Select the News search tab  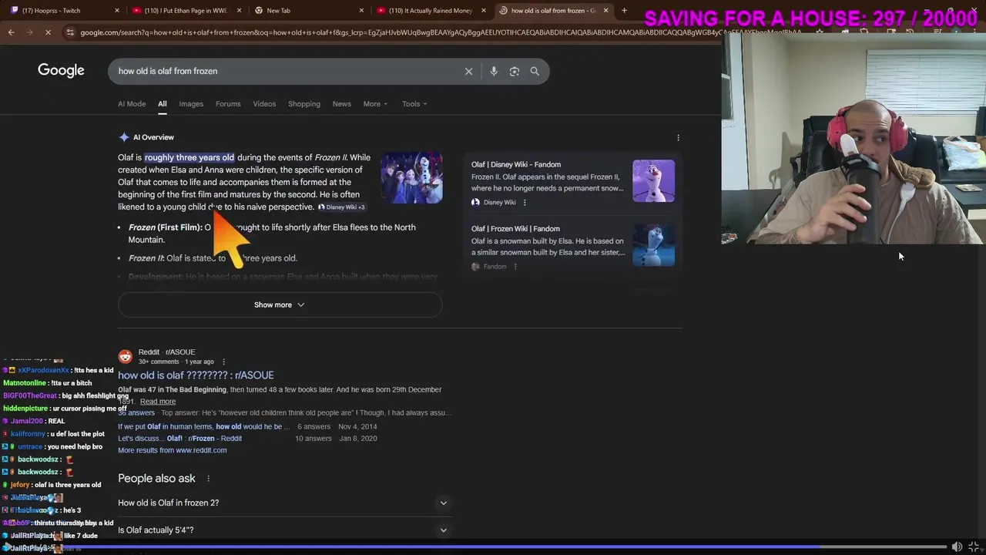coord(342,104)
